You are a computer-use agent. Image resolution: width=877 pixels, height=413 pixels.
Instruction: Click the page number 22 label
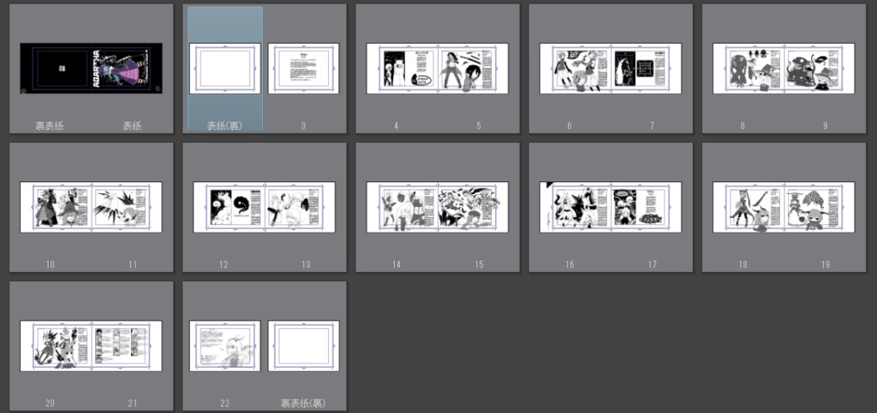coord(225,403)
